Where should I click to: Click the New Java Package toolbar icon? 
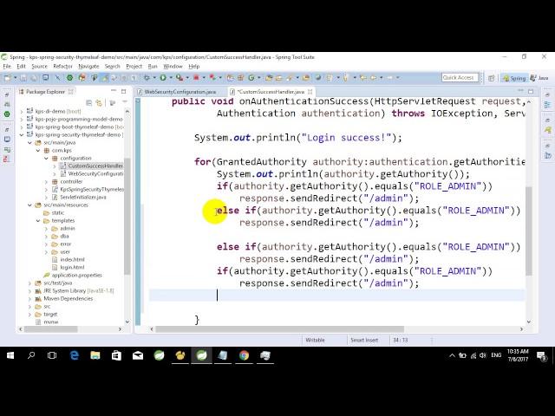(x=241, y=77)
